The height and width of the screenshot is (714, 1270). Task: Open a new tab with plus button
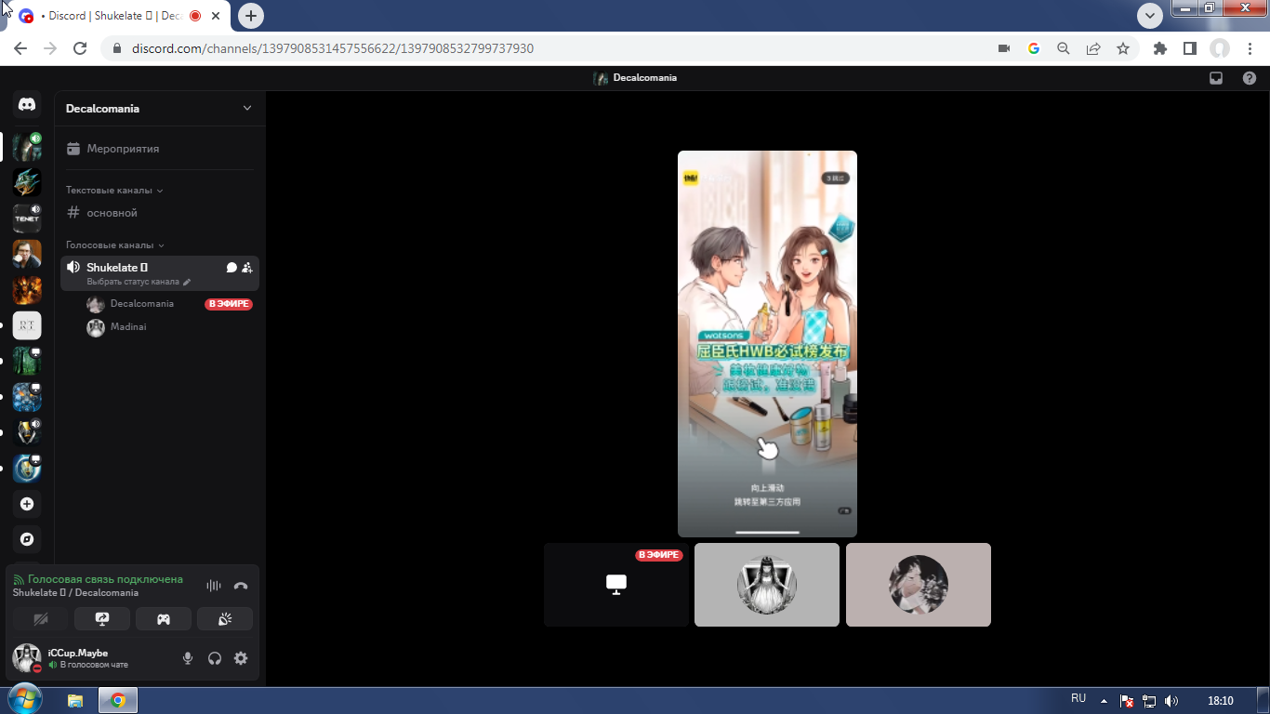pyautogui.click(x=251, y=16)
